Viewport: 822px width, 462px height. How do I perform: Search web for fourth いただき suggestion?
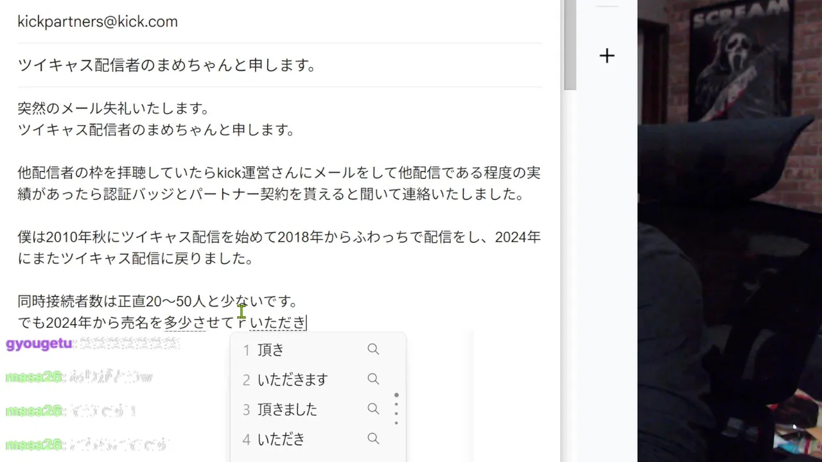(373, 439)
